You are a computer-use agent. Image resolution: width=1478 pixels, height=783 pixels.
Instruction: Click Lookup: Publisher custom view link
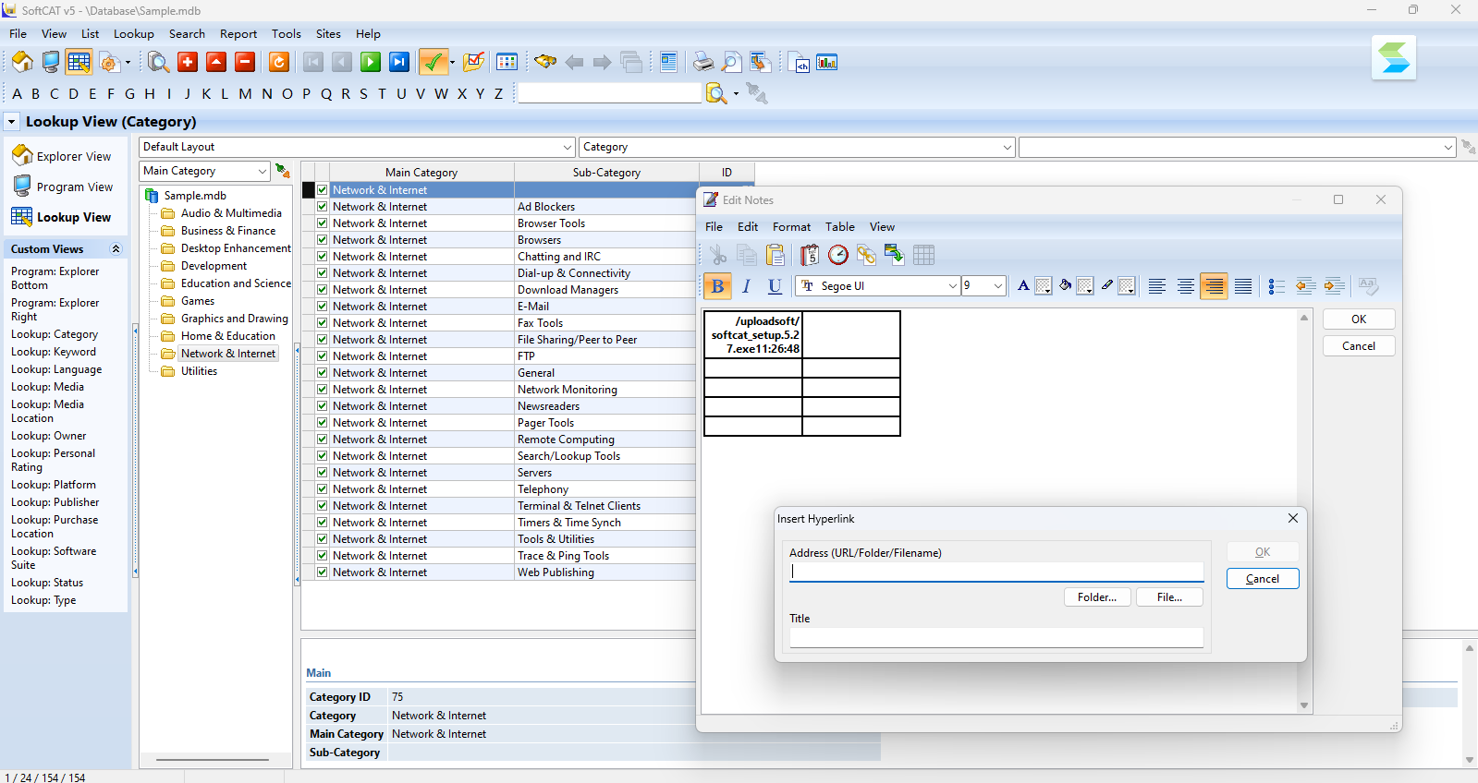coord(55,502)
